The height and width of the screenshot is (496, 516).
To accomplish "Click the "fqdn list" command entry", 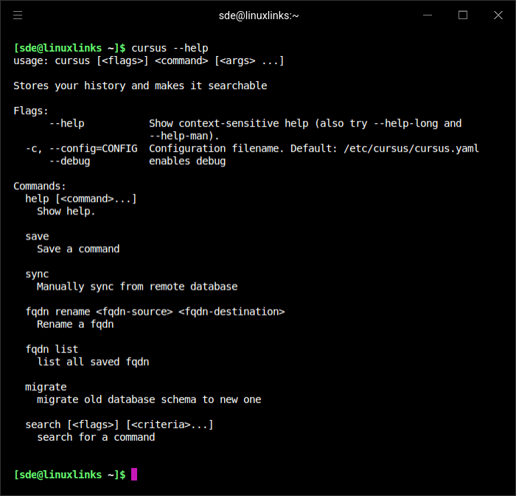I will click(x=52, y=349).
